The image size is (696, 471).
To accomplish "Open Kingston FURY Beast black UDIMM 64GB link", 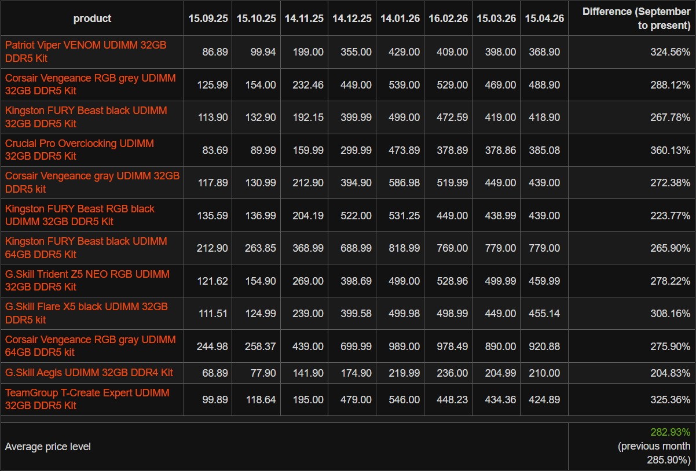I will coord(86,248).
